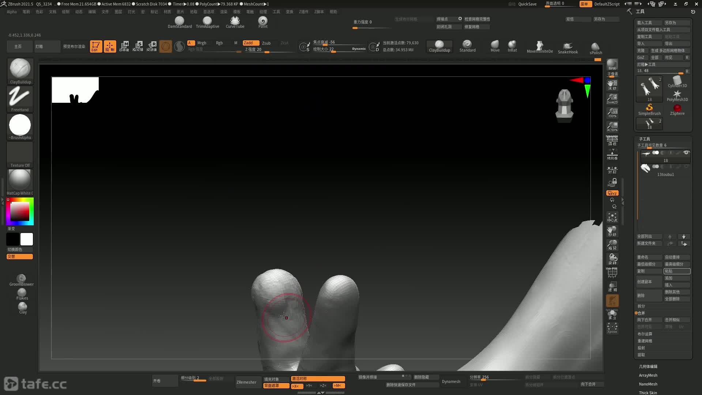The image size is (702, 395).
Task: Toggle the floor grid (地网格) button
Action: [x=612, y=155]
